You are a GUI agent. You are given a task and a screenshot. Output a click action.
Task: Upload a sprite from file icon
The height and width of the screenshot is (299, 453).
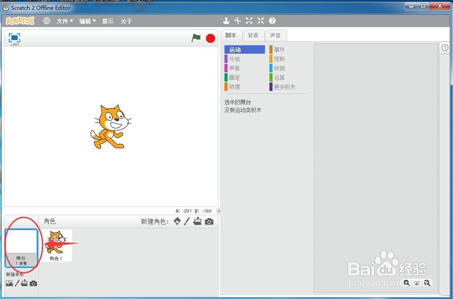click(198, 221)
